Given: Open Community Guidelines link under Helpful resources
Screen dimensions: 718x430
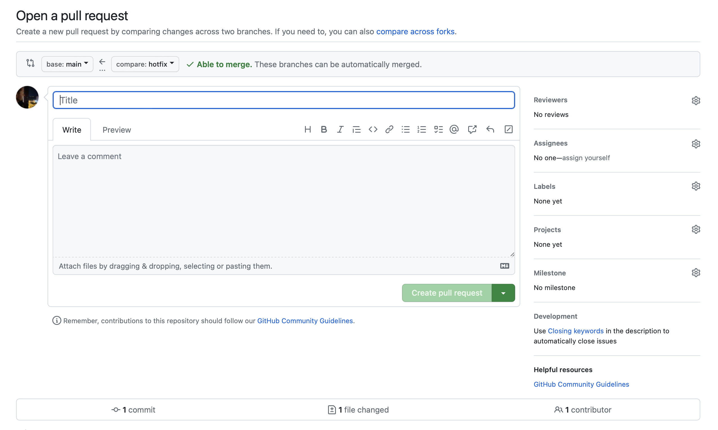Looking at the screenshot, I should (582, 384).
